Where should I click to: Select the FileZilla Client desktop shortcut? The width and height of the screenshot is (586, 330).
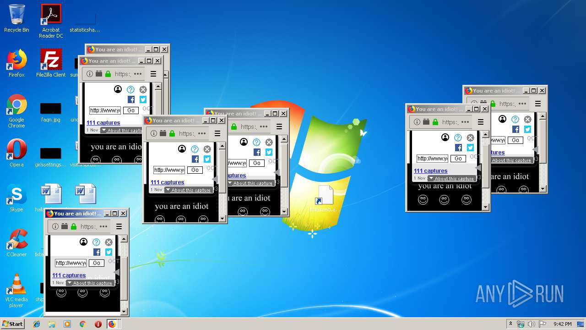click(x=51, y=63)
